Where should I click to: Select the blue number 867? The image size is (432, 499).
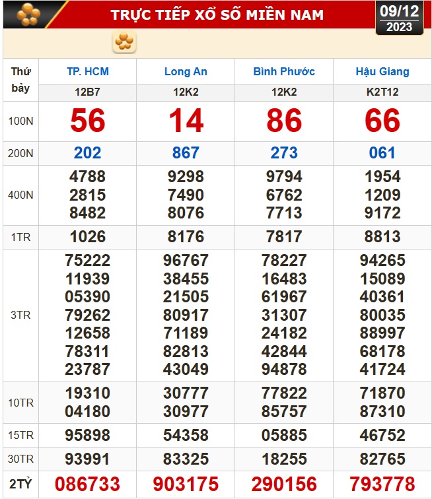click(186, 152)
